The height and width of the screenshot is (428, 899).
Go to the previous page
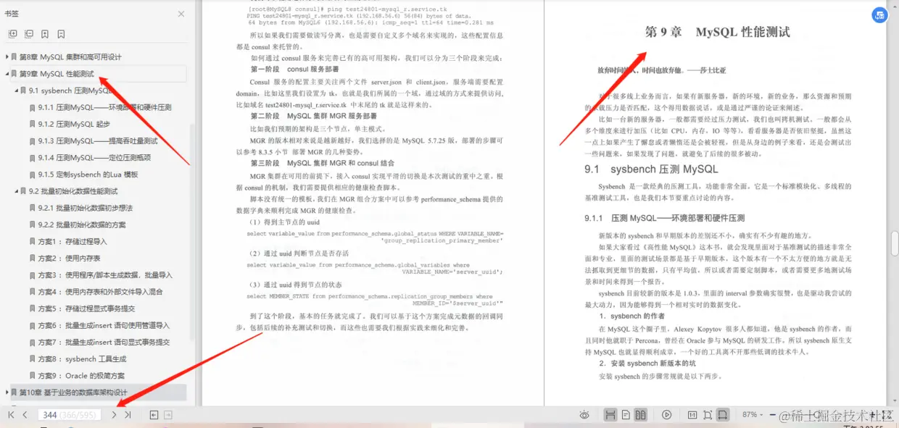point(25,415)
